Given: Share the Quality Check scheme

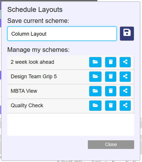Looking at the screenshot, I should click(x=125, y=105).
